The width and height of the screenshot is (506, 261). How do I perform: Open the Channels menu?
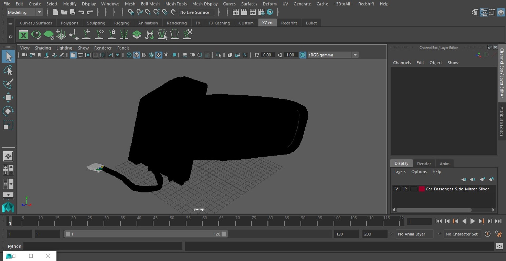point(402,63)
